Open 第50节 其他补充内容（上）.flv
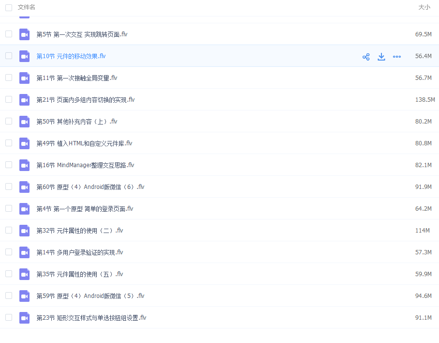 pyautogui.click(x=76, y=122)
